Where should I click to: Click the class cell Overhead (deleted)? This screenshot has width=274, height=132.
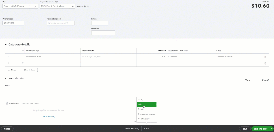pyautogui.click(x=238, y=57)
